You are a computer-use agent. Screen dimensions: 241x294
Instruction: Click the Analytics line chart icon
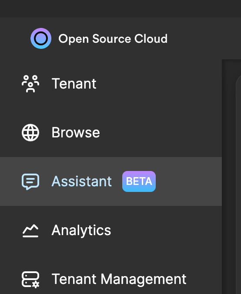30,231
